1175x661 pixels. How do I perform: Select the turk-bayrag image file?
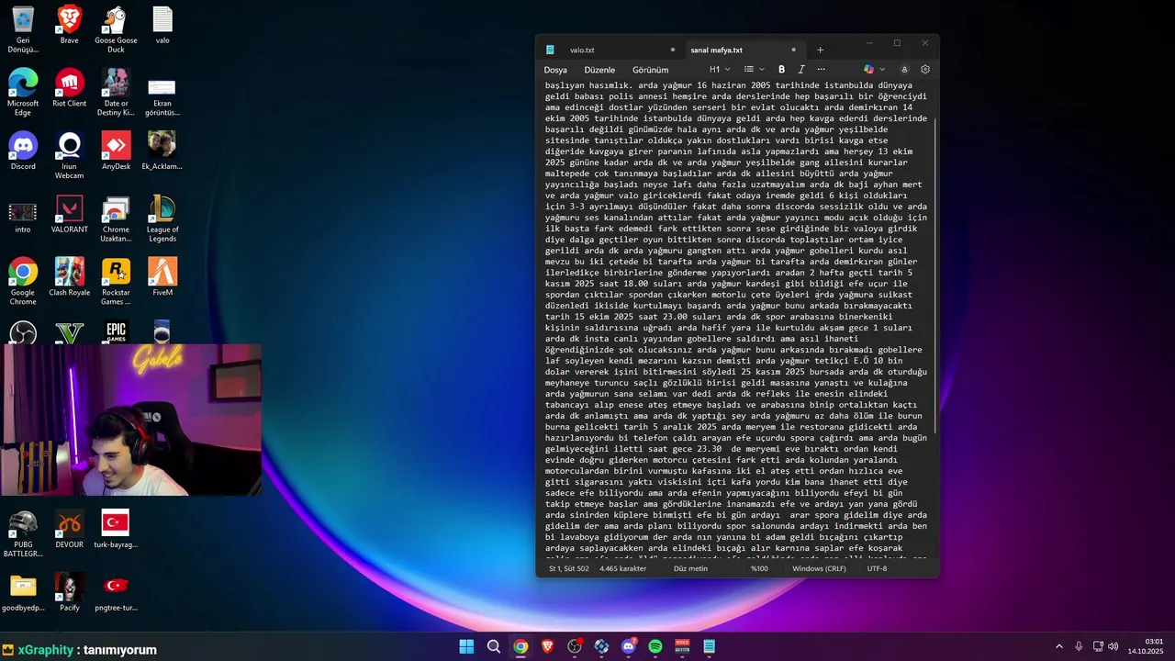pyautogui.click(x=116, y=530)
